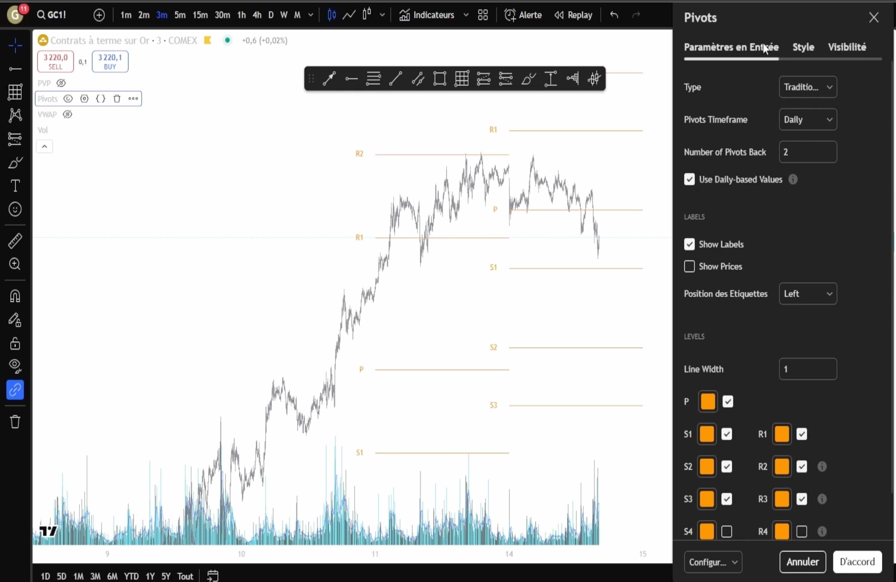
Task: Open the R2 level color swatch
Action: [781, 467]
